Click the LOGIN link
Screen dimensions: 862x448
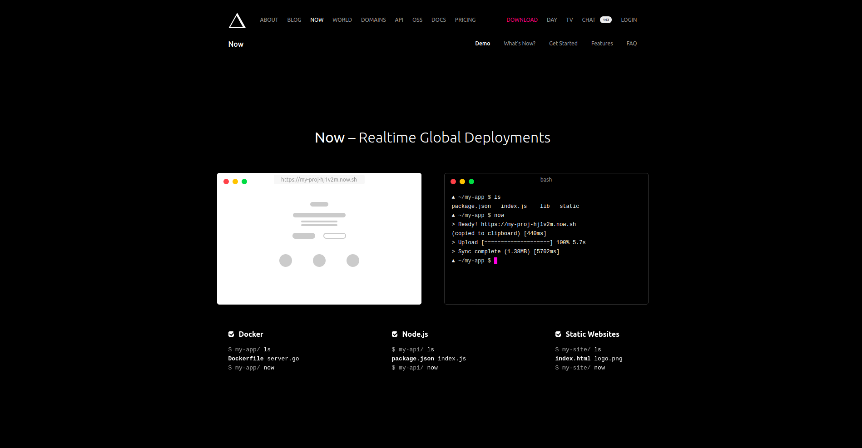(629, 20)
